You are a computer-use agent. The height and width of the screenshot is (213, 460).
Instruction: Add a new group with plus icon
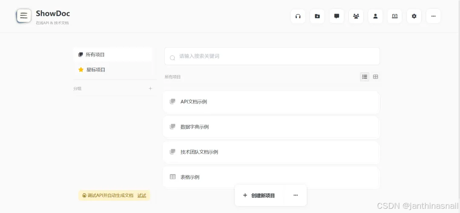coord(150,88)
